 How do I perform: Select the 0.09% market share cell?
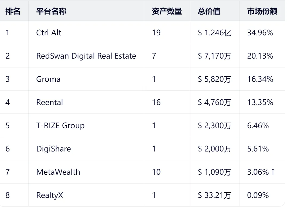point(258,195)
